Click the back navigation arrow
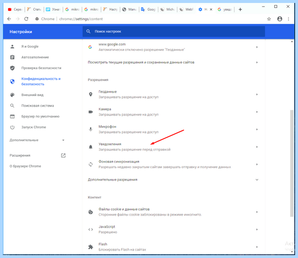The image size is (298, 258). [9, 19]
